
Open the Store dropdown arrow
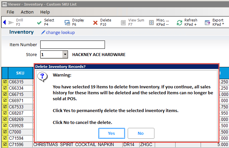click(x=65, y=54)
